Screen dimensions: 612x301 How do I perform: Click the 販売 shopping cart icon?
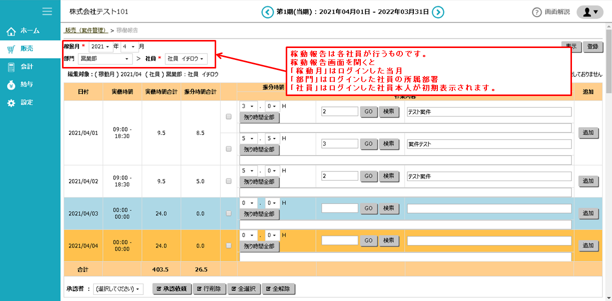click(x=11, y=49)
